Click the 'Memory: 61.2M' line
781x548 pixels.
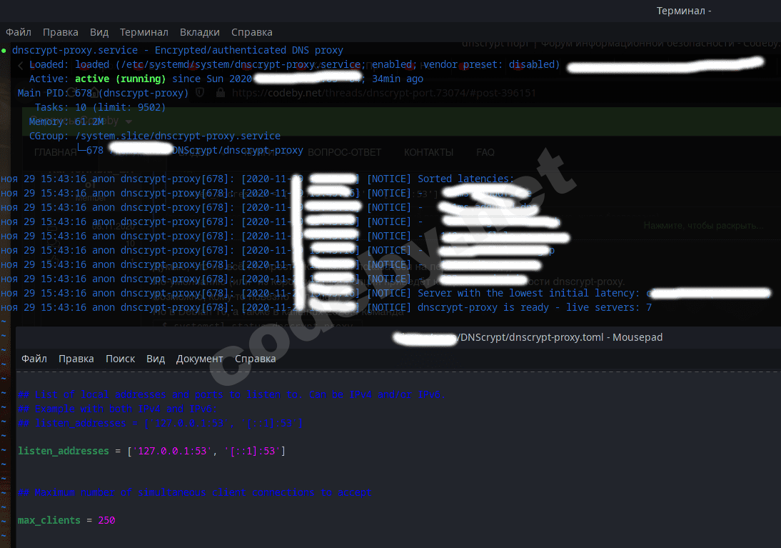(x=66, y=121)
